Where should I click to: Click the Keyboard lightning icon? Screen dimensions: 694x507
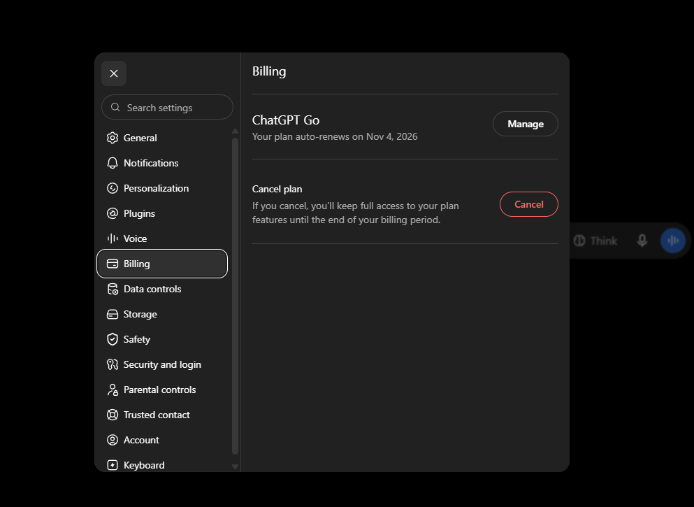[x=113, y=465]
